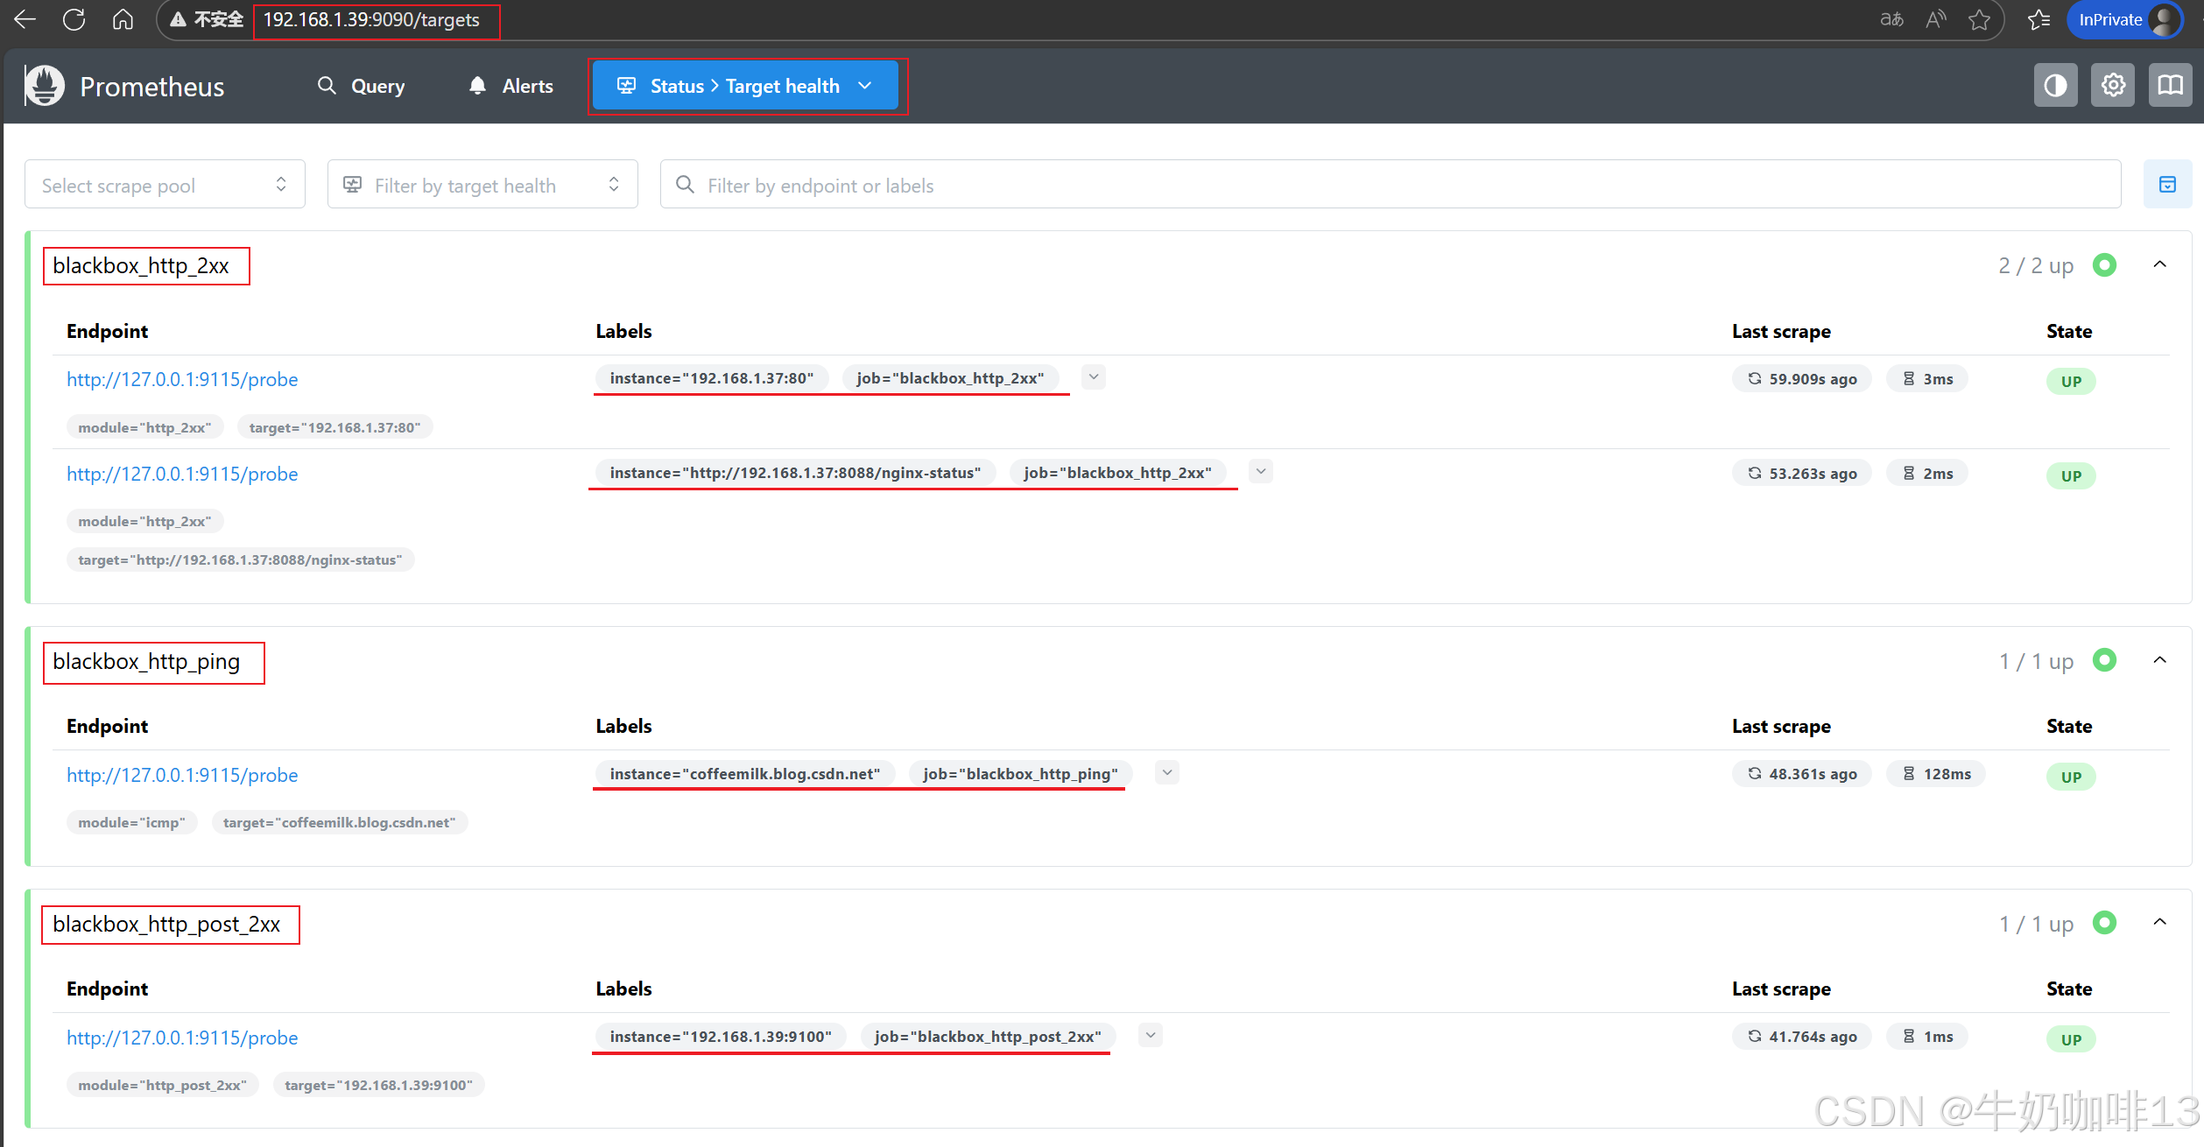Screen dimensions: 2204x1147
Task: Click browser refresh icon
Action: (74, 19)
